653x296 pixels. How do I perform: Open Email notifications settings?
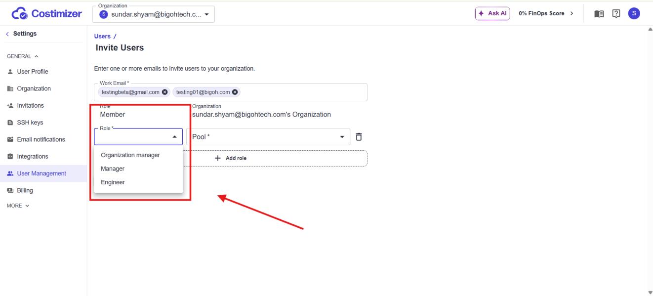pos(43,139)
